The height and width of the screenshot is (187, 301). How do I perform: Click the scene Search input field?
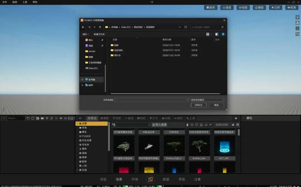16,118
